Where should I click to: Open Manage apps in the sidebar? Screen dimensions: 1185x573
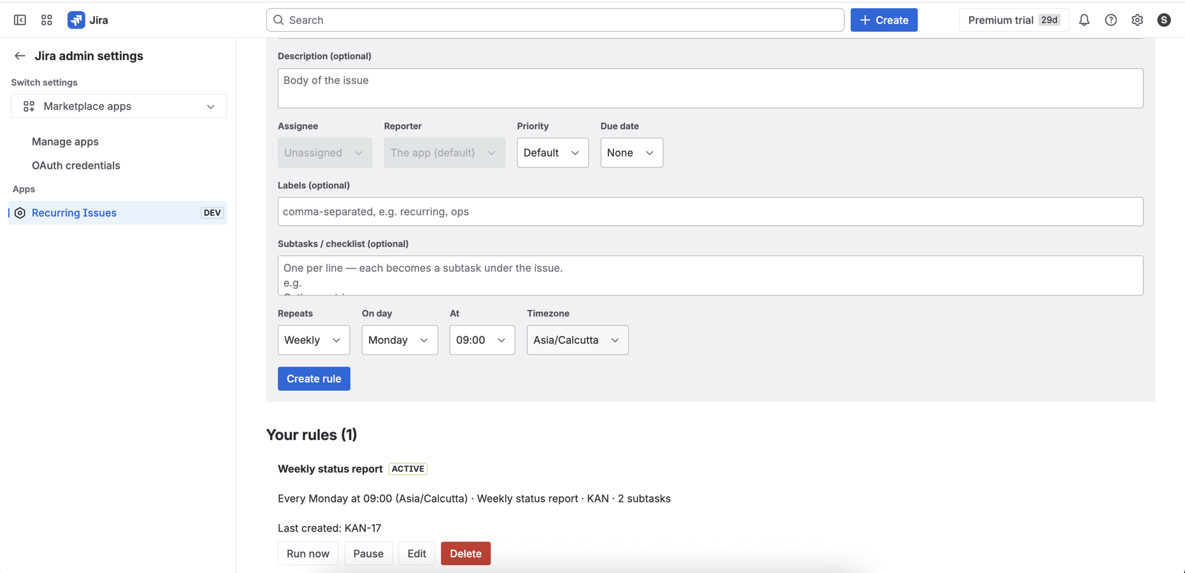tap(65, 141)
